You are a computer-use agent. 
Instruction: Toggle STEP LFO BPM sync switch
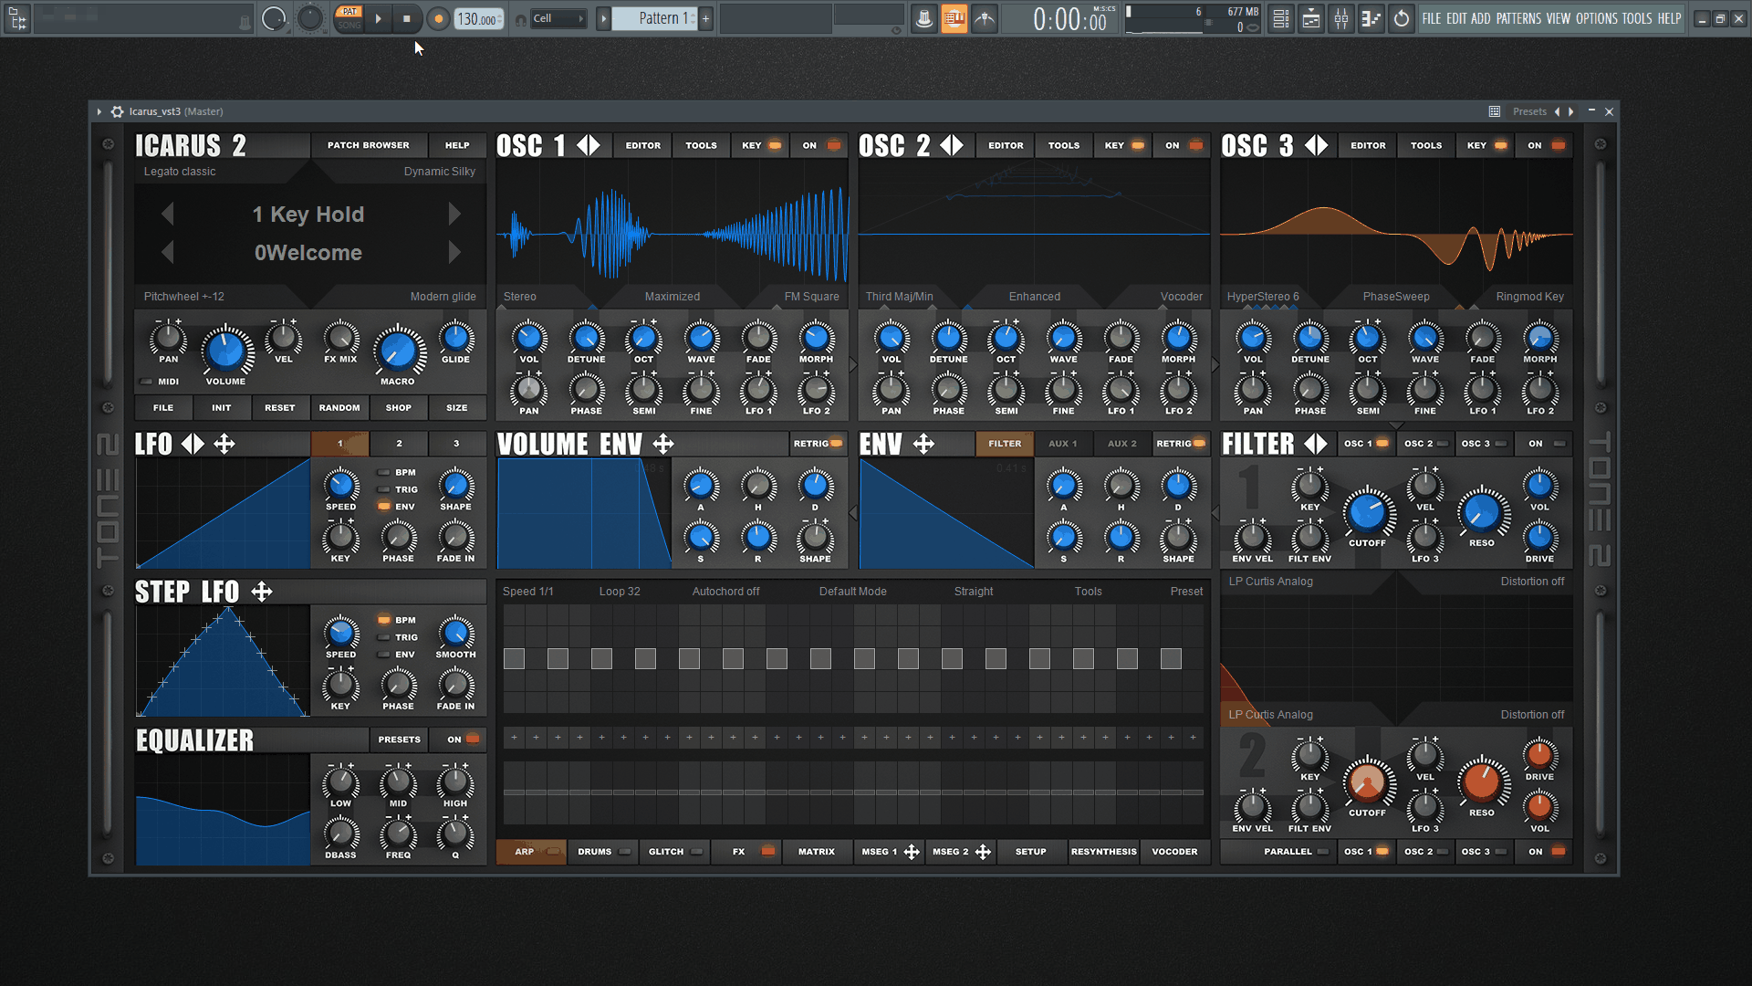pyautogui.click(x=384, y=620)
